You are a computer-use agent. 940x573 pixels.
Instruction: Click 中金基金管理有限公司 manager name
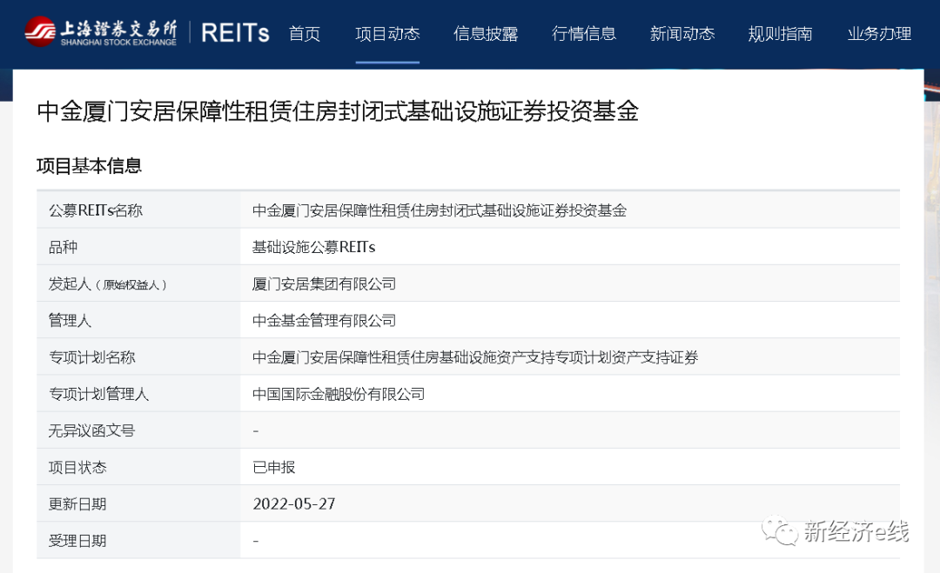tap(324, 321)
